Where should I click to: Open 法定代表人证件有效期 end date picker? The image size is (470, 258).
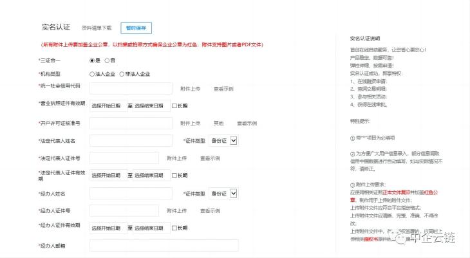(x=151, y=175)
